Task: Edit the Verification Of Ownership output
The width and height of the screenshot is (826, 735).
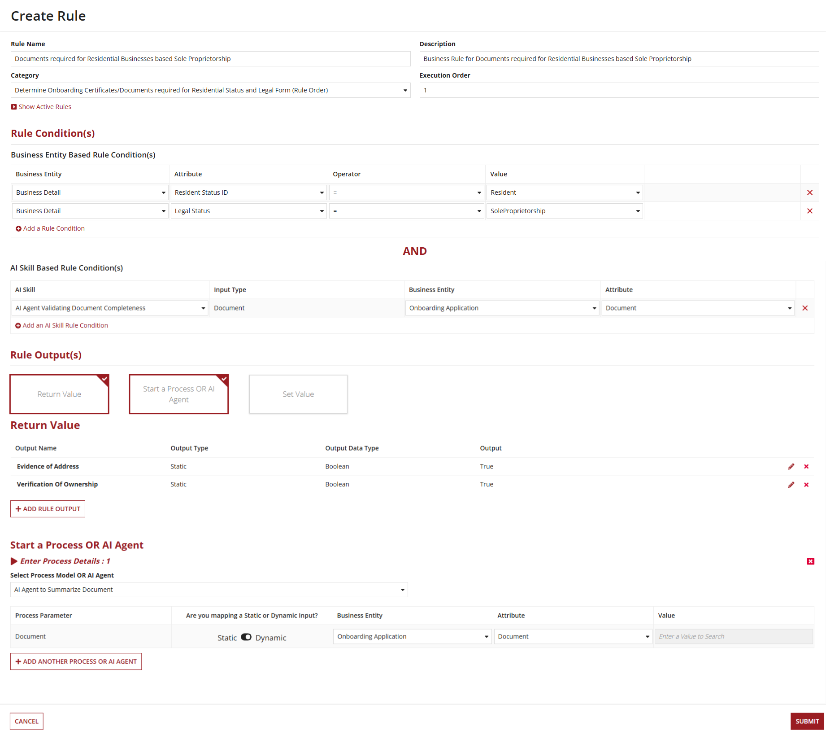Action: [791, 485]
